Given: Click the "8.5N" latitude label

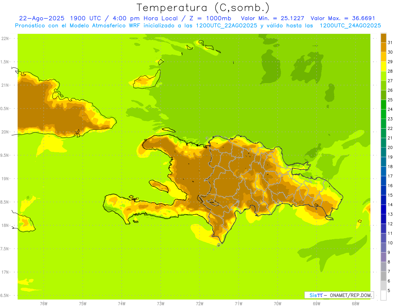Looking at the screenshot, I should 5,202.
